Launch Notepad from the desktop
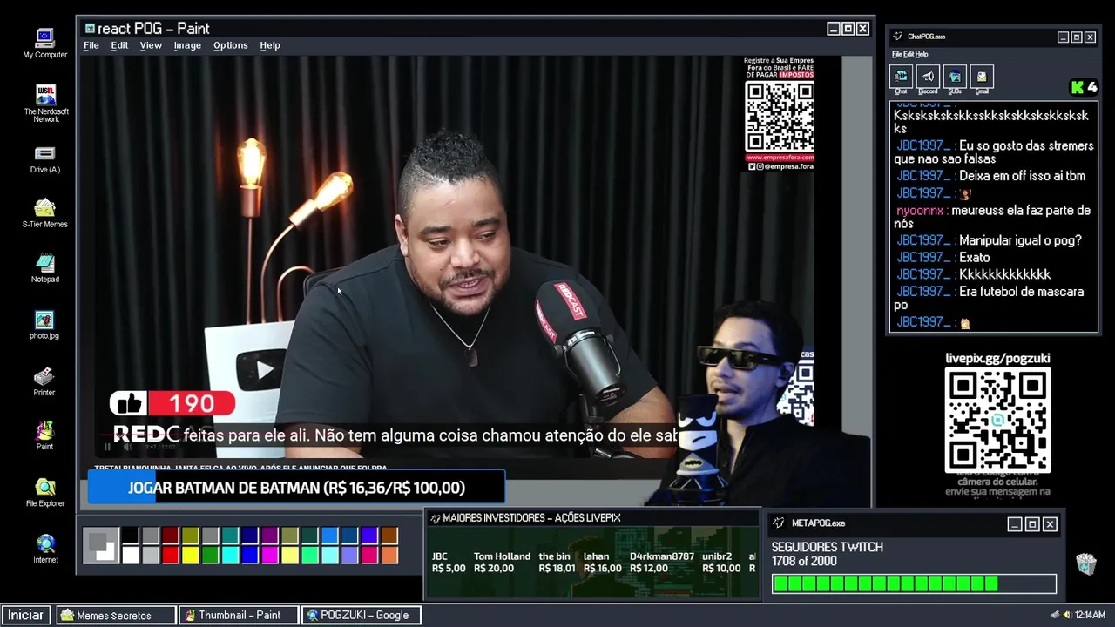The width and height of the screenshot is (1115, 627). pyautogui.click(x=44, y=268)
